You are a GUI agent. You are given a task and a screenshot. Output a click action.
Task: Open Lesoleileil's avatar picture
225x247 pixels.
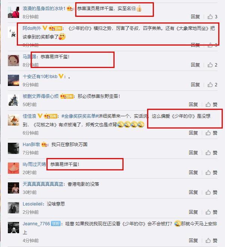coord(13,208)
